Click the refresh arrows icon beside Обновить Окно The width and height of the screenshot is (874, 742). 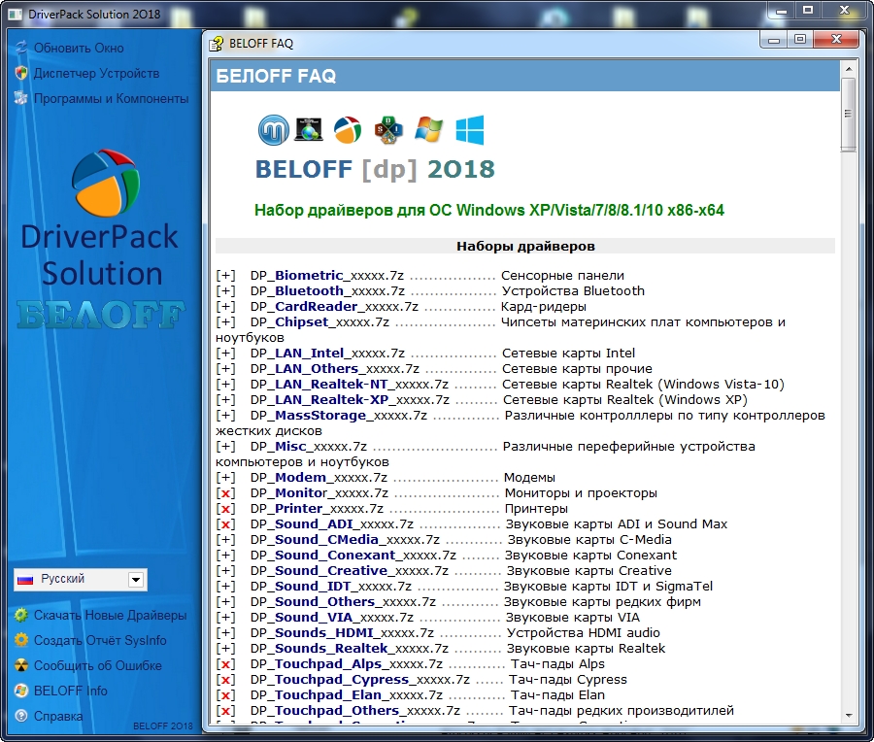click(21, 48)
